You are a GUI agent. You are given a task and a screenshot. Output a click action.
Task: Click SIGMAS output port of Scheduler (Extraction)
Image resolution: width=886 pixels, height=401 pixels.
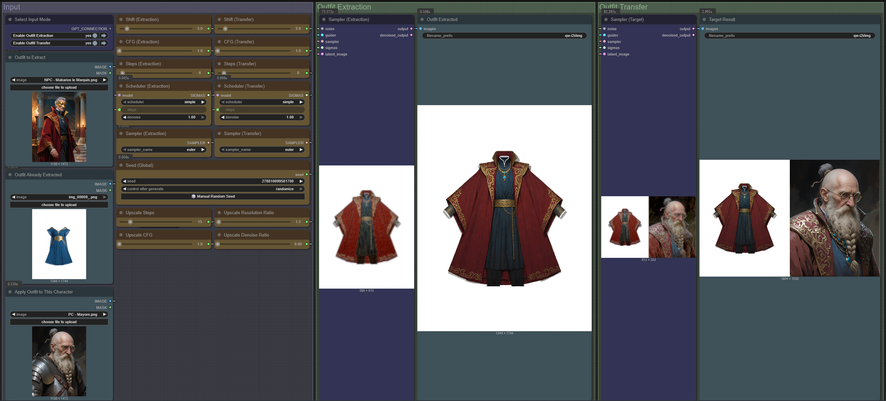point(208,95)
